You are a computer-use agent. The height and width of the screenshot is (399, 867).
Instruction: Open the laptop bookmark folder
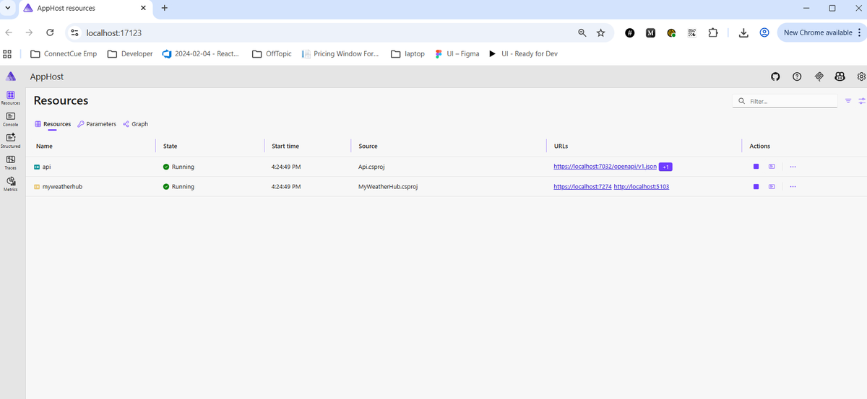[407, 53]
